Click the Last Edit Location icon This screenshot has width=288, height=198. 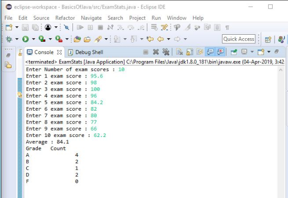point(150,39)
